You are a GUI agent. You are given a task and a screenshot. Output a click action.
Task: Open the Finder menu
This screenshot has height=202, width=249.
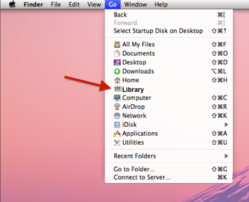point(33,4)
